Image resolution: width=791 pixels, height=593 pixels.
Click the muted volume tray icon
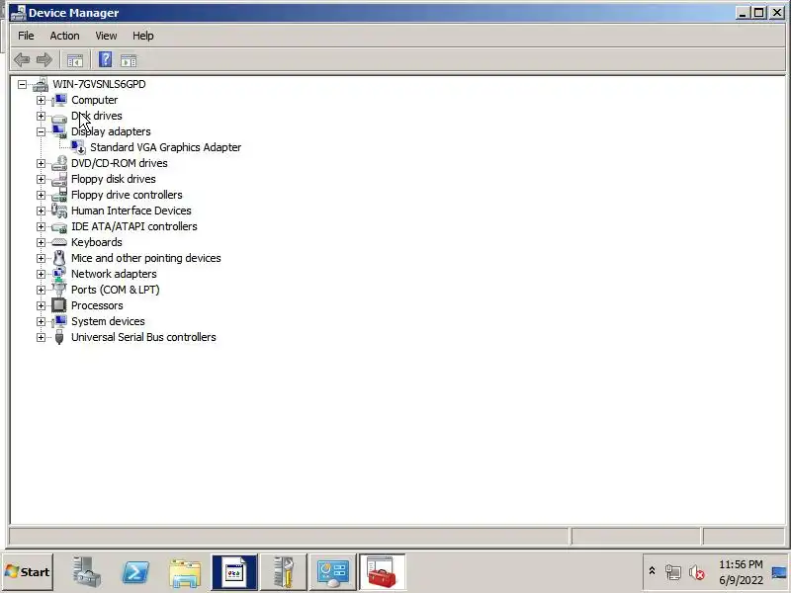point(697,572)
